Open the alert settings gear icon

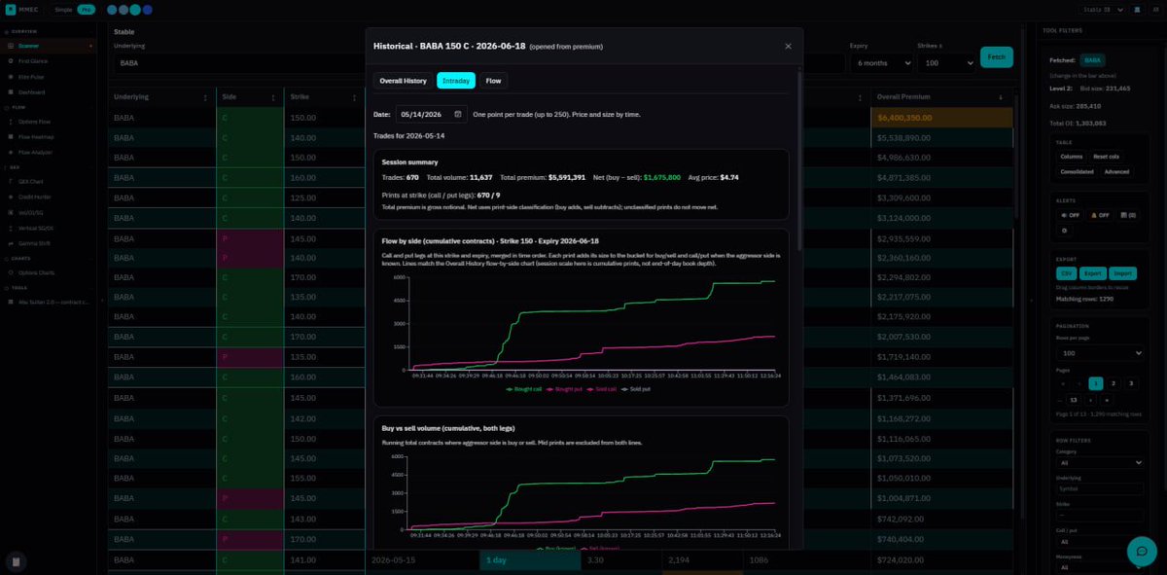(x=1065, y=231)
